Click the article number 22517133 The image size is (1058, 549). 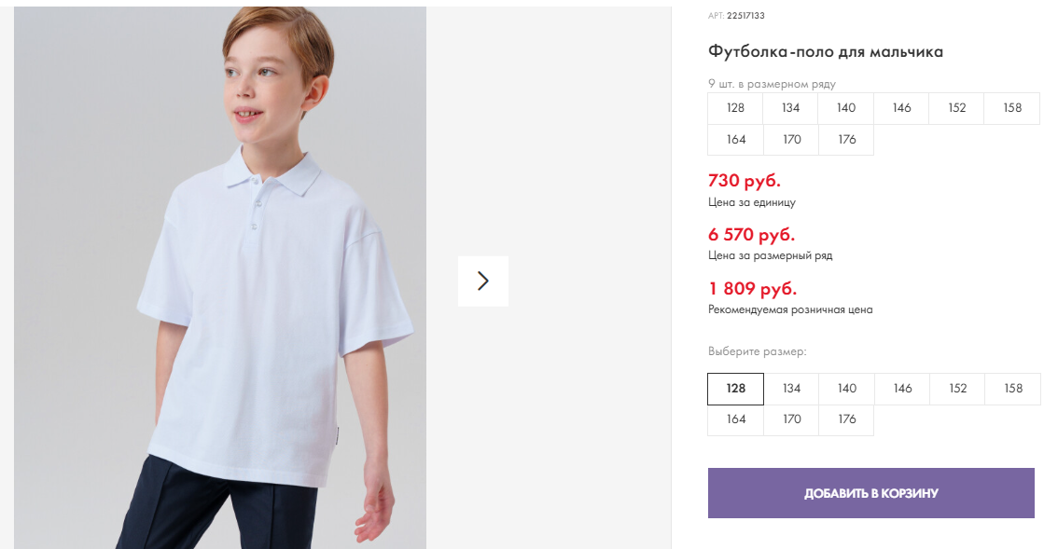pyautogui.click(x=745, y=16)
